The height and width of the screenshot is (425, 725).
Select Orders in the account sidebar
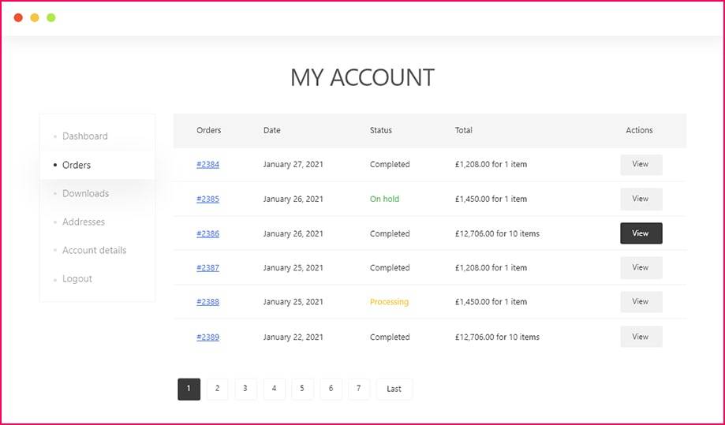coord(77,165)
